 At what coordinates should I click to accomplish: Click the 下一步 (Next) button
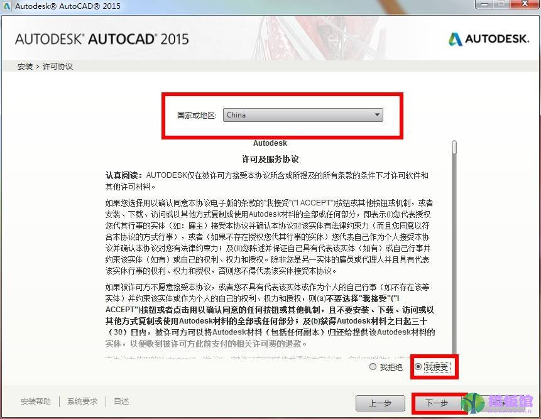pos(437,403)
